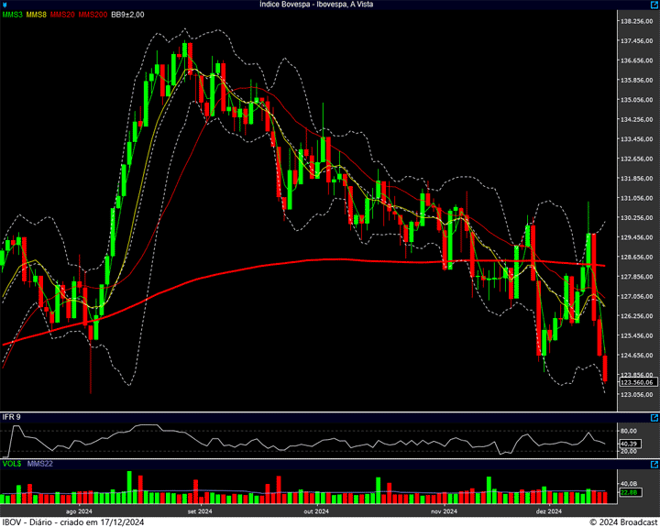Image resolution: width=660 pixels, height=527 pixels.
Task: Select the MMS3 moving average label
Action: pyautogui.click(x=12, y=15)
